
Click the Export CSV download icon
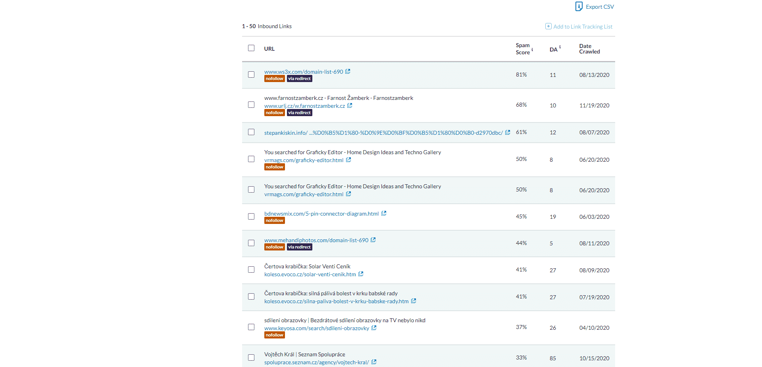pos(579,6)
